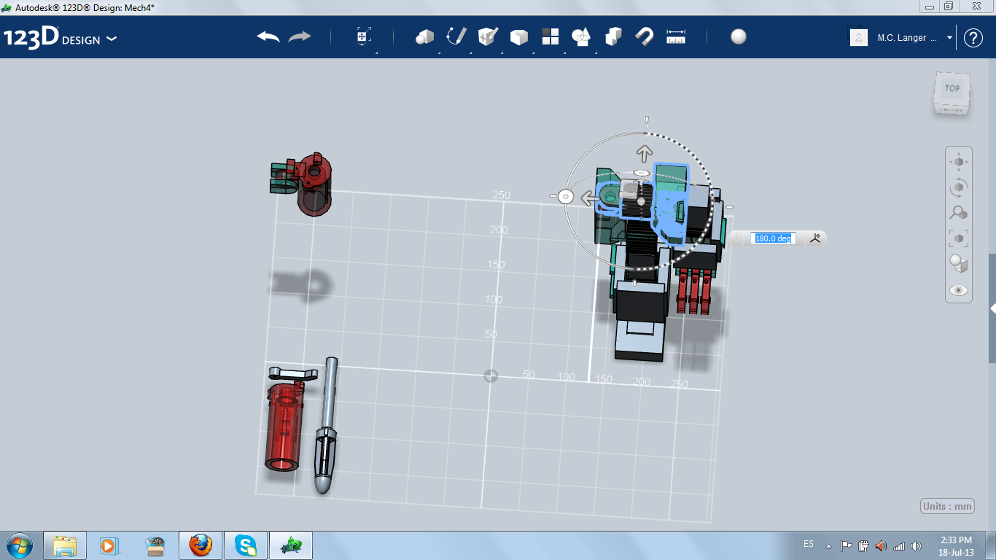Select the Orbit navigation tool

coord(959,187)
